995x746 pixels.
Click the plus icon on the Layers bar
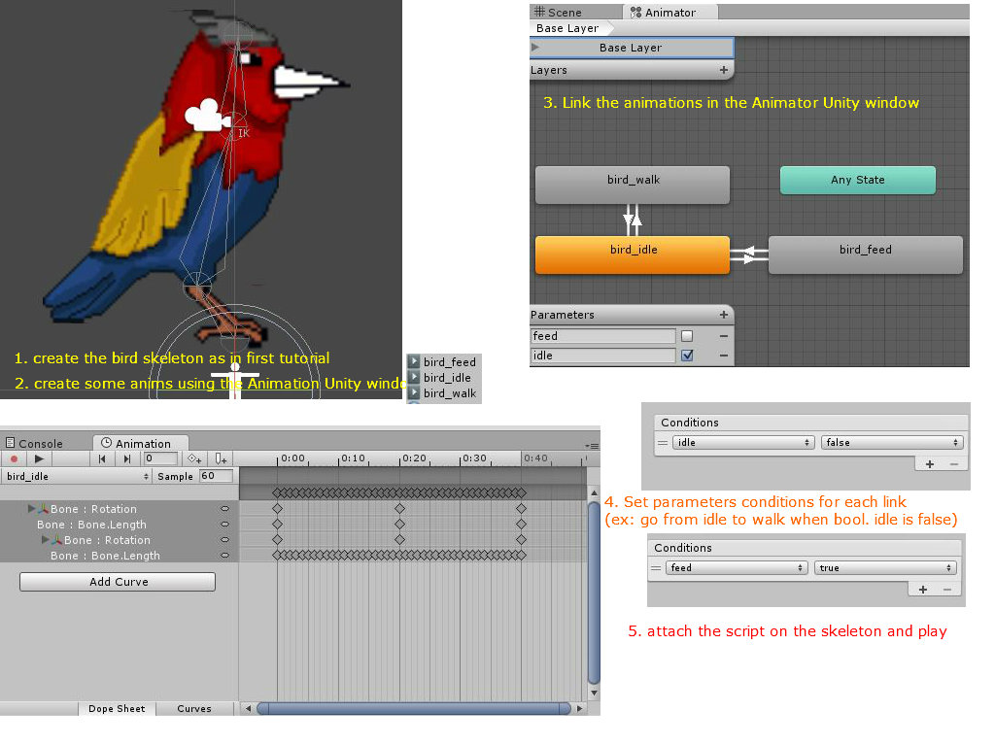pos(724,69)
